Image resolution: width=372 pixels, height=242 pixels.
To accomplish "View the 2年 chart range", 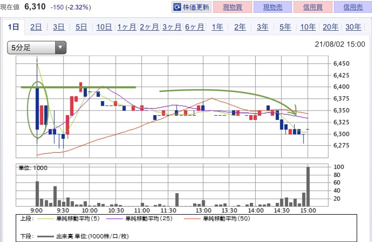I will (240, 27).
